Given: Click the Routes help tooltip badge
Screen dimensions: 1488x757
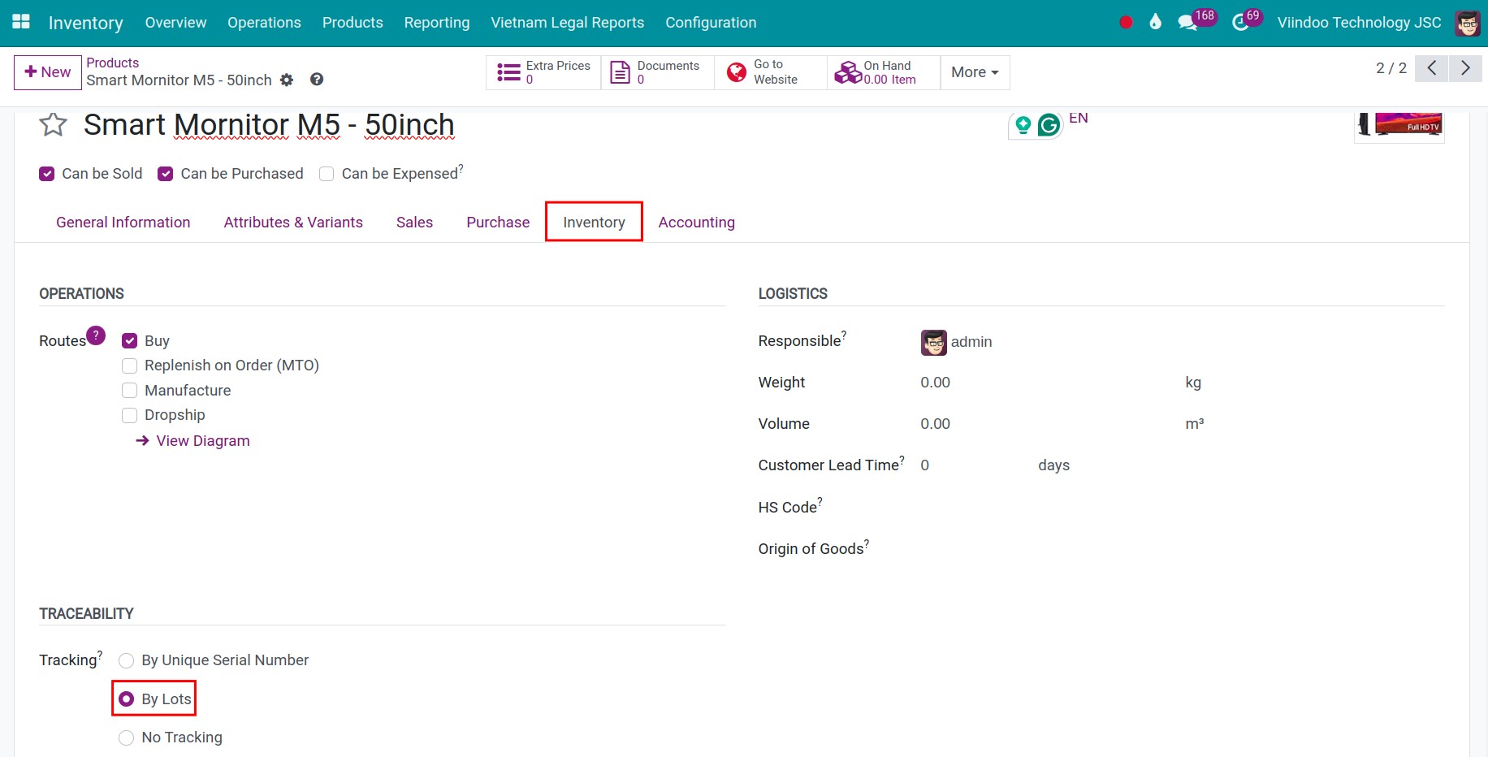Looking at the screenshot, I should pyautogui.click(x=96, y=335).
